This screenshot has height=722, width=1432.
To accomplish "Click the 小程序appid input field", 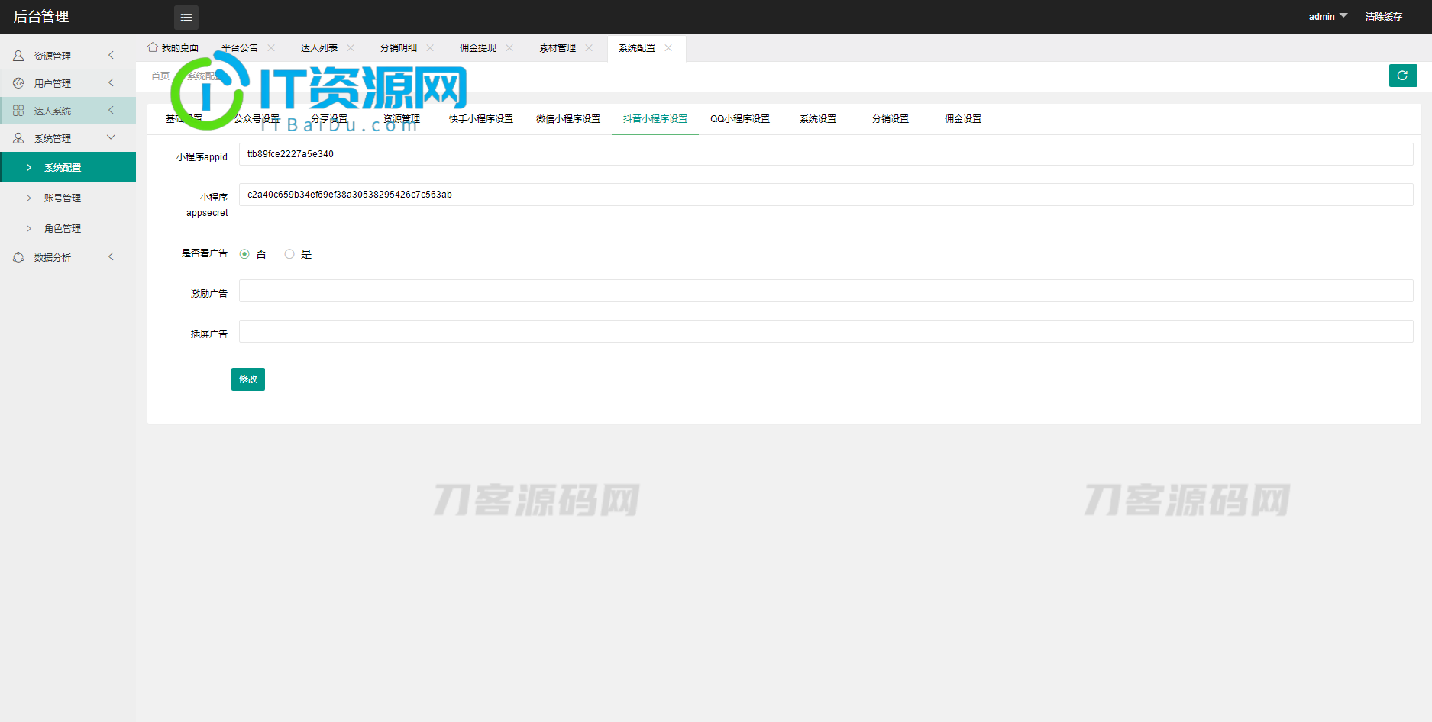I will [x=826, y=154].
